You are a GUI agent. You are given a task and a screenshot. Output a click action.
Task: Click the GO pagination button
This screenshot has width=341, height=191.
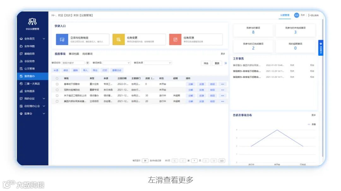point(222,161)
